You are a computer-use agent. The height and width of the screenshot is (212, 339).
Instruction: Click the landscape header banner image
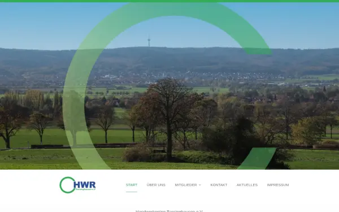169,86
